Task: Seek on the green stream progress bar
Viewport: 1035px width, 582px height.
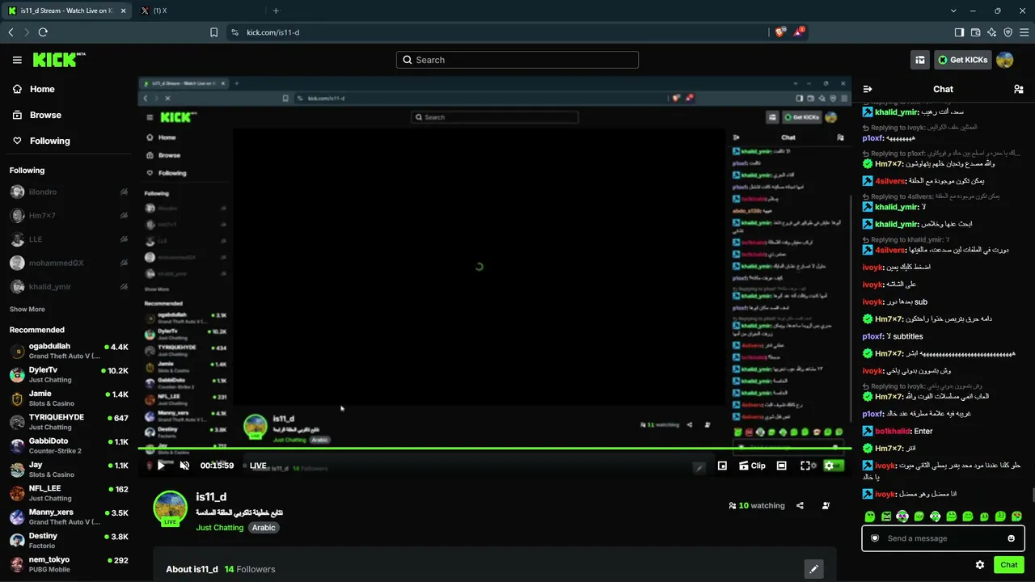Action: (x=494, y=448)
